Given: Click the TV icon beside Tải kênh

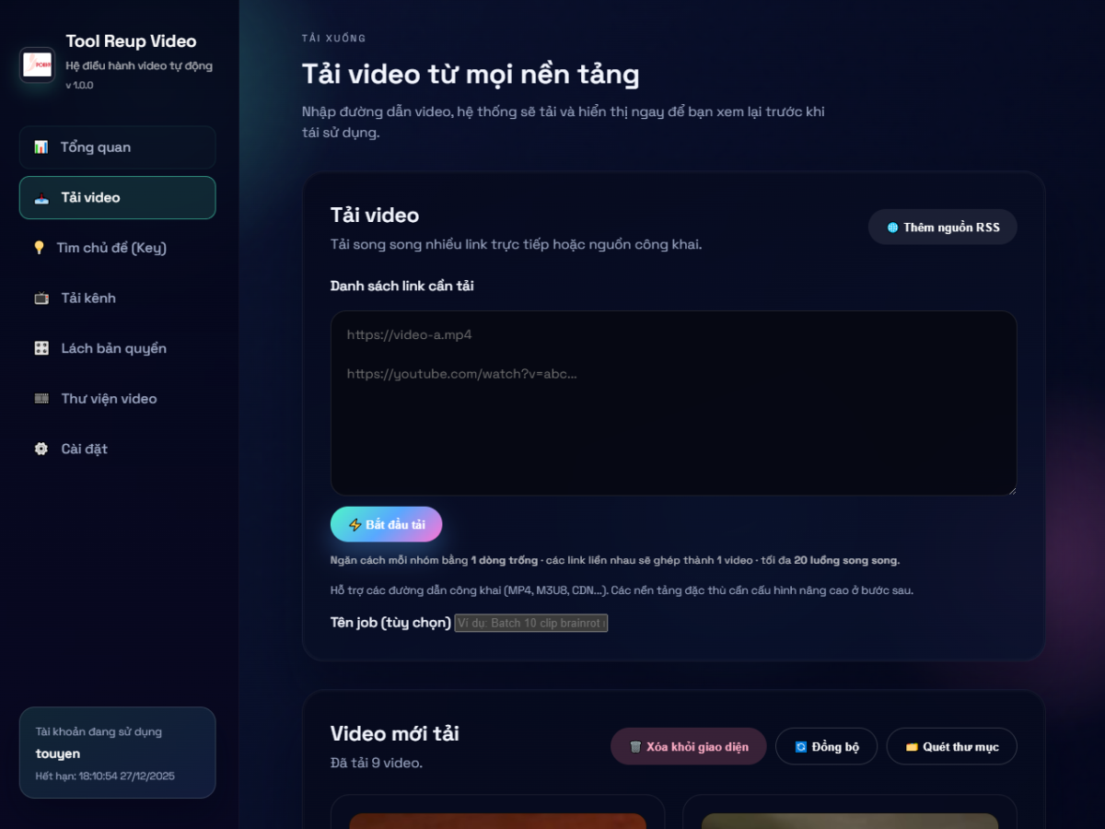Looking at the screenshot, I should (41, 298).
